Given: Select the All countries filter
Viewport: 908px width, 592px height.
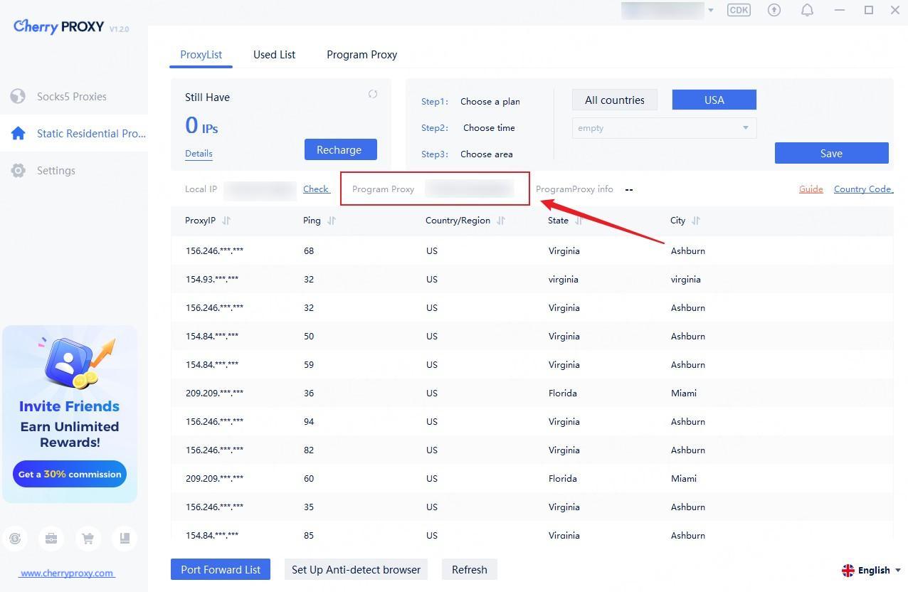Looking at the screenshot, I should pyautogui.click(x=614, y=100).
